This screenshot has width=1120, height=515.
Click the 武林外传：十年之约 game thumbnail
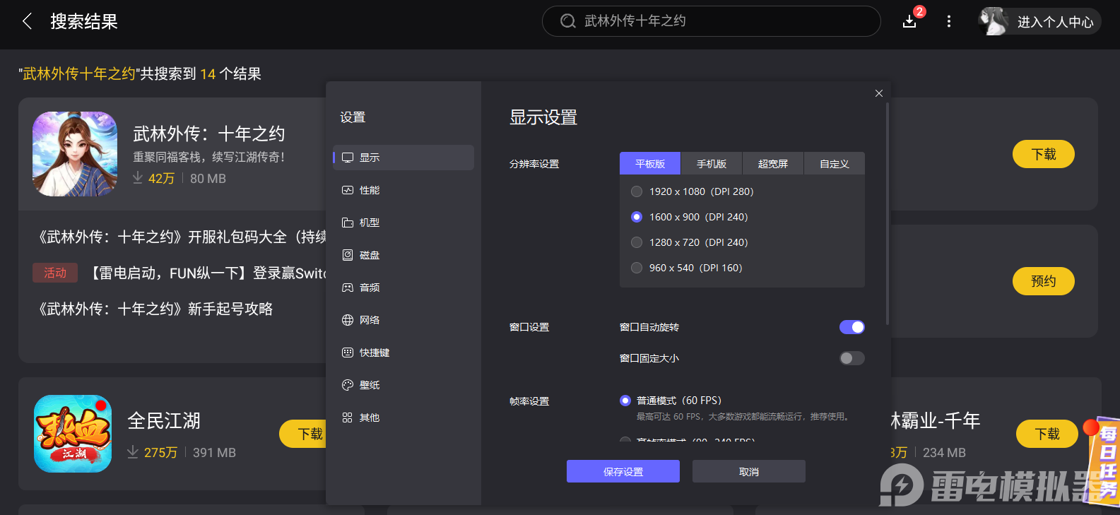[x=75, y=154]
